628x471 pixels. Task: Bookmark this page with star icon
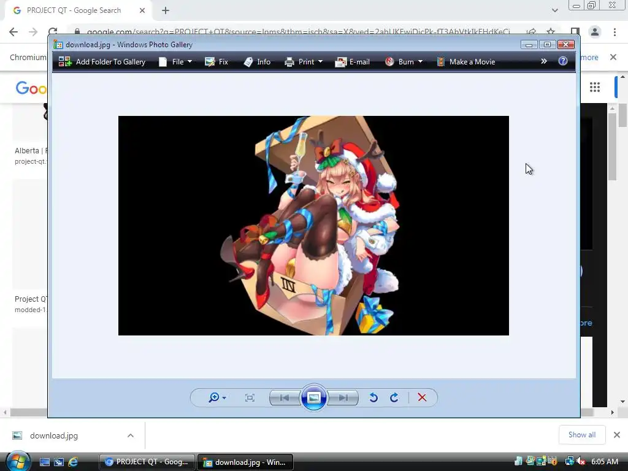click(x=551, y=32)
